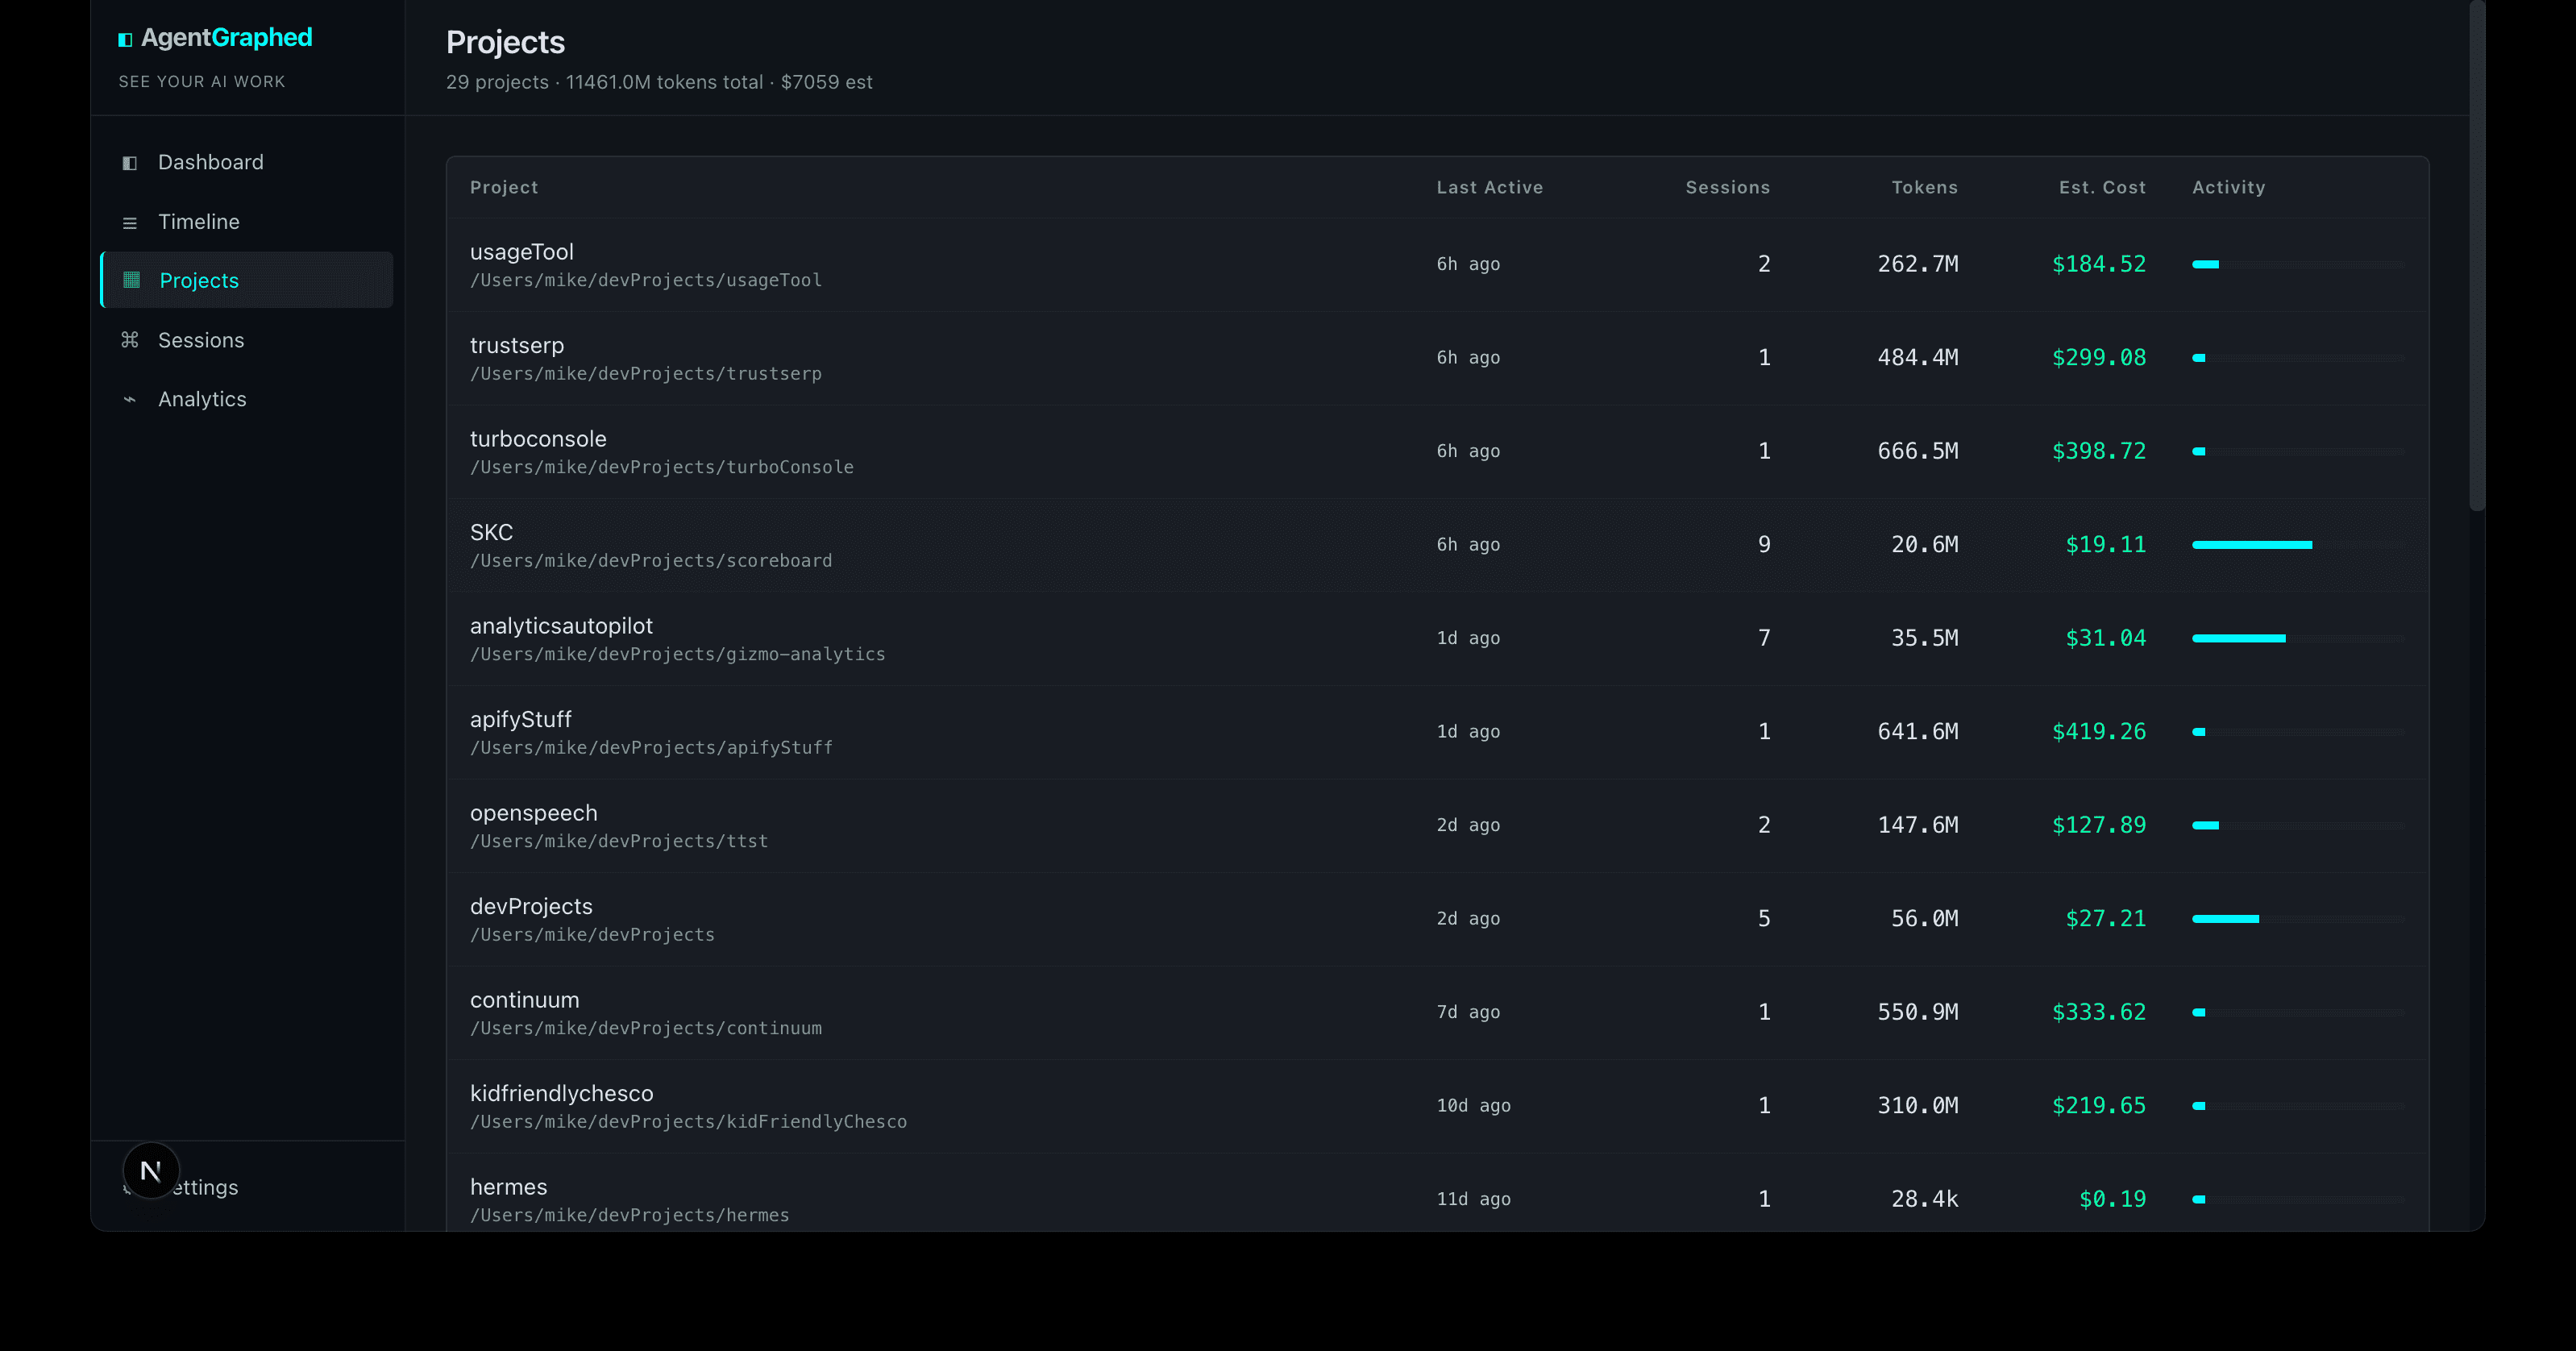This screenshot has width=2576, height=1351.
Task: Open the kidfriendlychesco project
Action: (562, 1093)
